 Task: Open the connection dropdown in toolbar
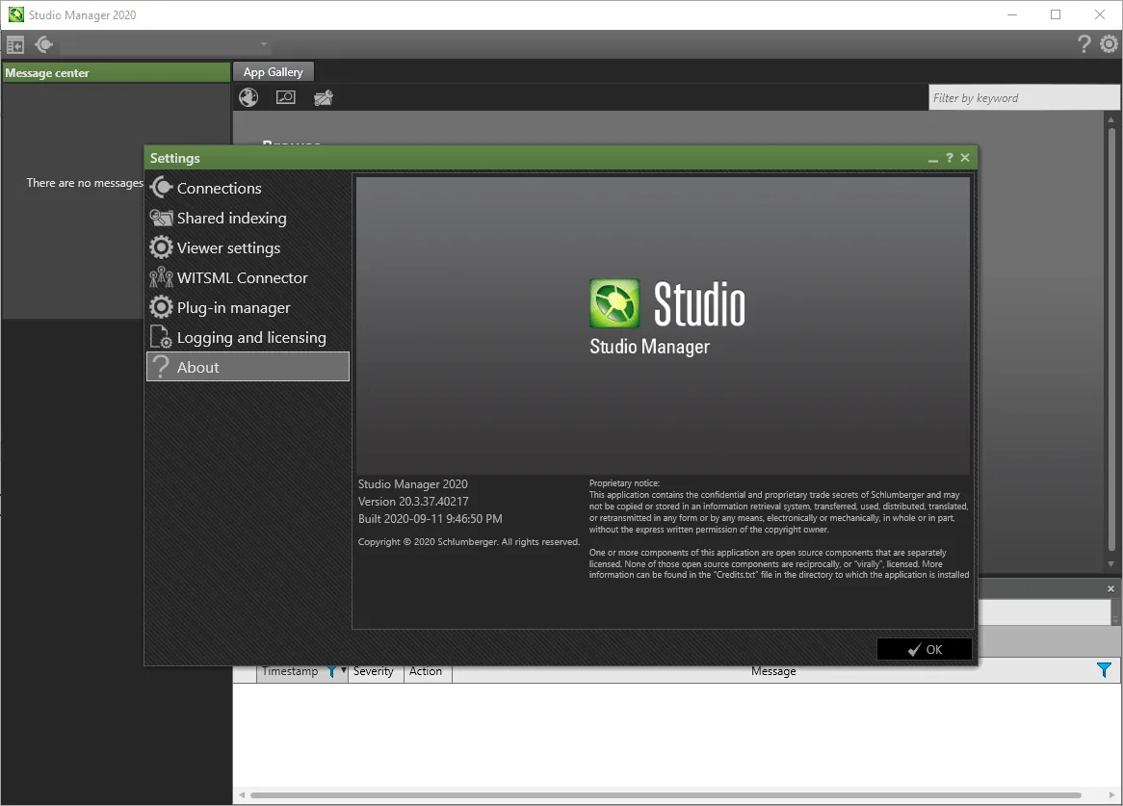click(x=264, y=45)
